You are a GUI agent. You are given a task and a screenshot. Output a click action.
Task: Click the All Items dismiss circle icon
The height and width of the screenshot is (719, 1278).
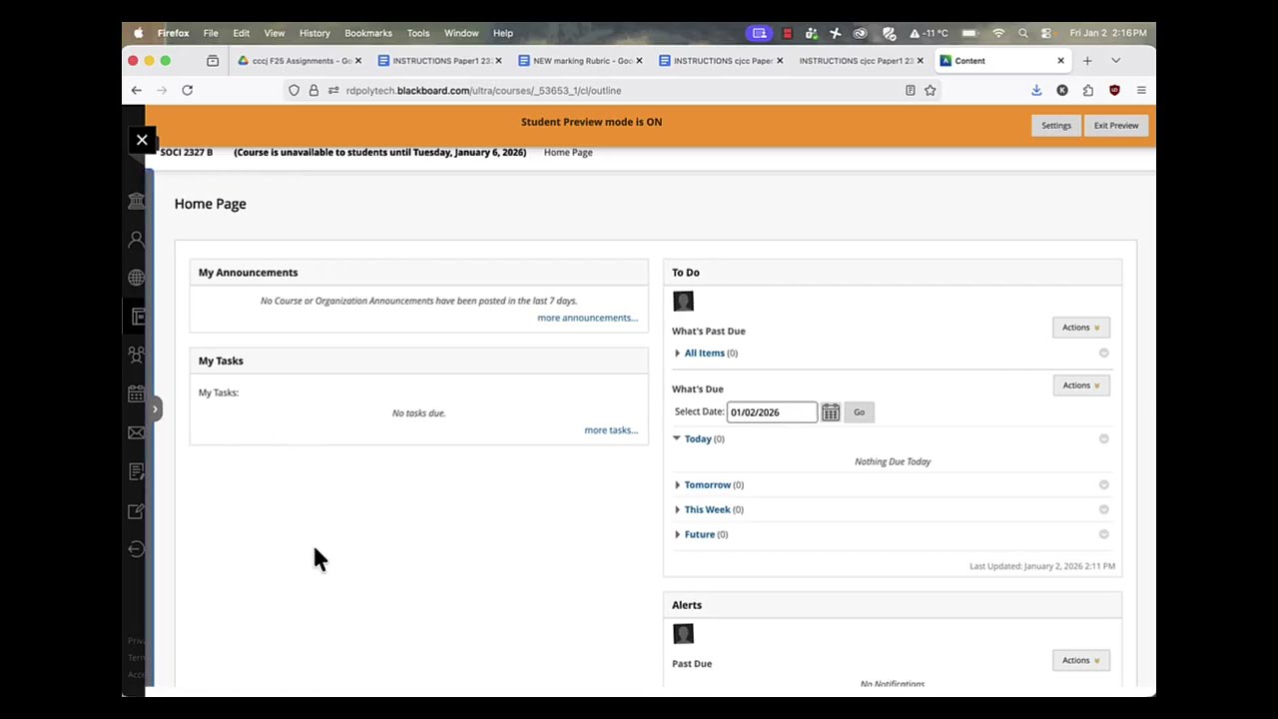coord(1103,354)
